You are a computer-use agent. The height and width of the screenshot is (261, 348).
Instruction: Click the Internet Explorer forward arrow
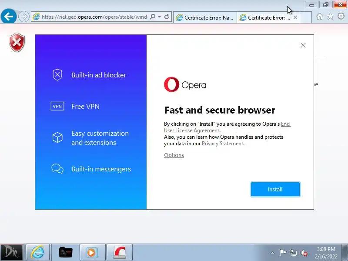tap(23, 17)
